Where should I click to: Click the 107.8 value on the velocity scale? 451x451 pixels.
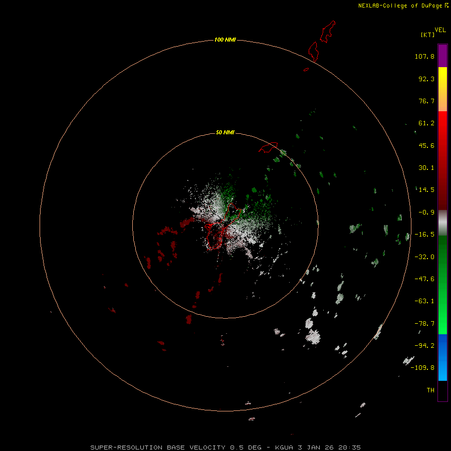tap(424, 56)
